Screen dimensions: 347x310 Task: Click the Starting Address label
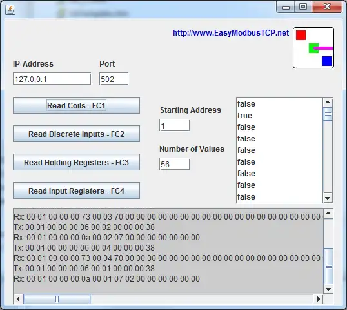190,110
